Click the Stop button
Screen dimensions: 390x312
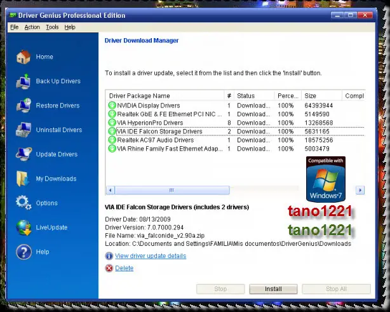220,289
